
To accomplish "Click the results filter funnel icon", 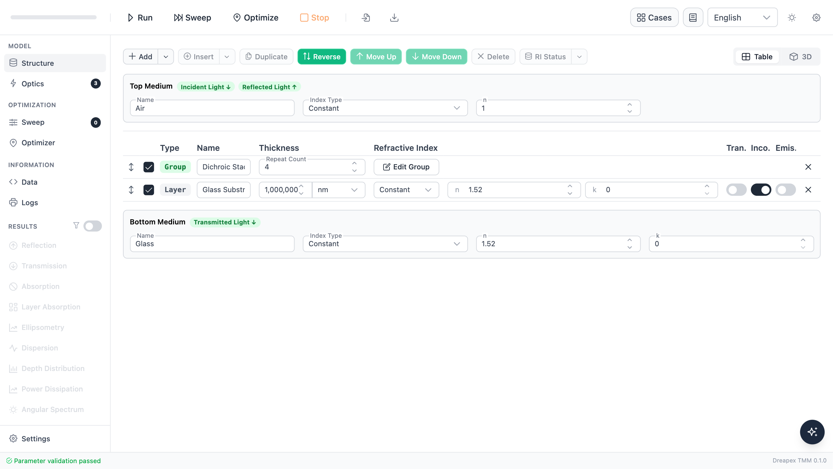I will coord(76,225).
